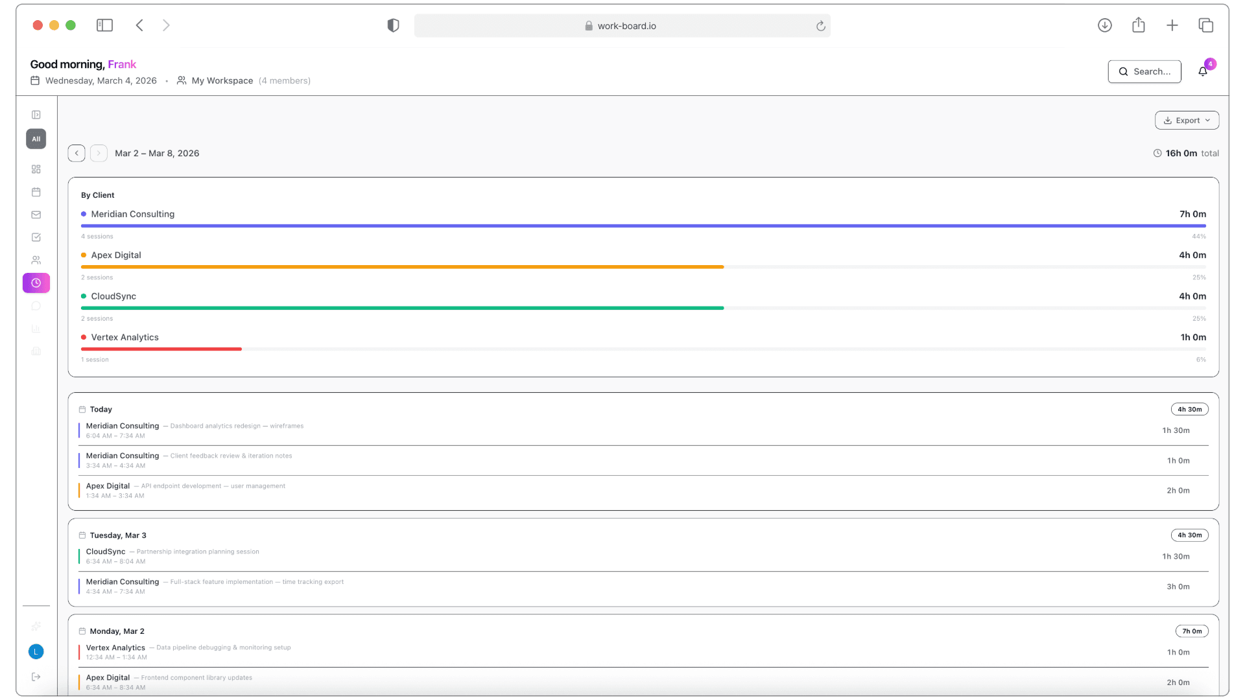This screenshot has width=1245, height=700.
Task: Open the browser downloads icon
Action: (x=1105, y=25)
